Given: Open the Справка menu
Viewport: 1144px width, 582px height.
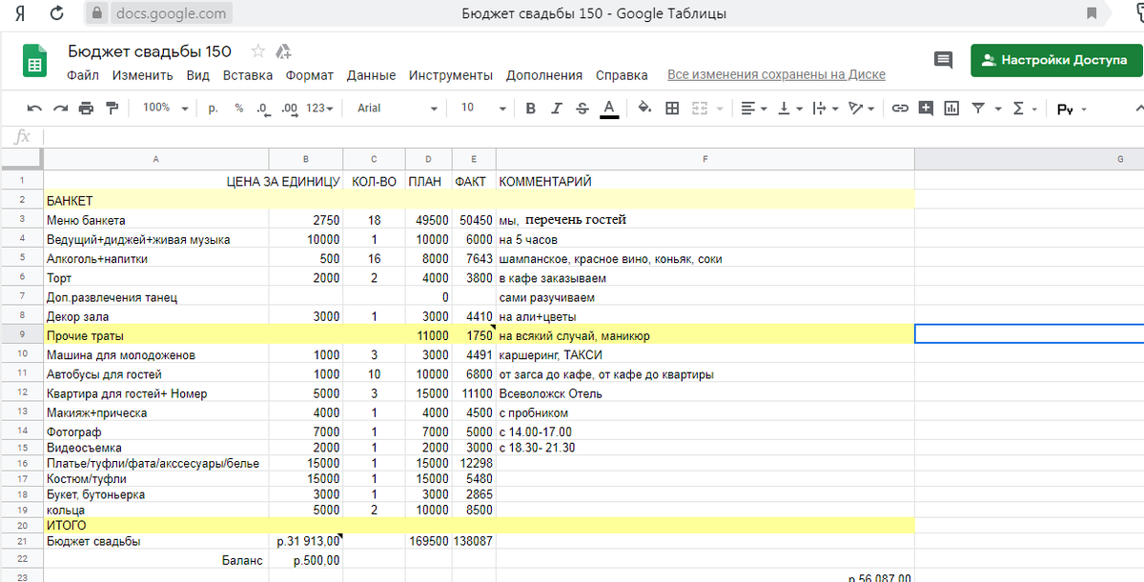Looking at the screenshot, I should 622,75.
